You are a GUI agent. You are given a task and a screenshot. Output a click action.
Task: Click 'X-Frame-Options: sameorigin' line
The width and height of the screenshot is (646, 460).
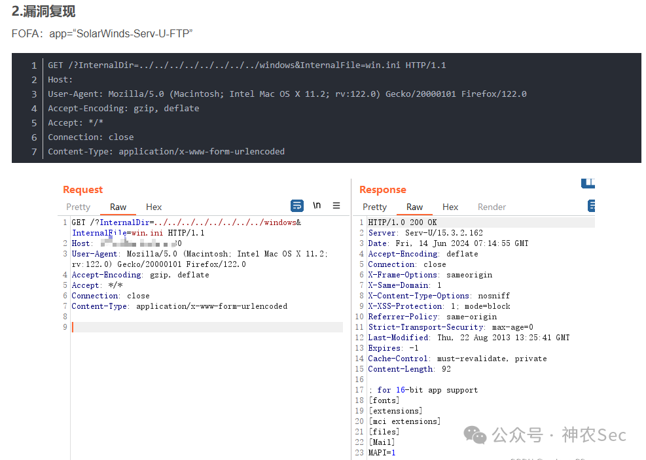pos(430,275)
